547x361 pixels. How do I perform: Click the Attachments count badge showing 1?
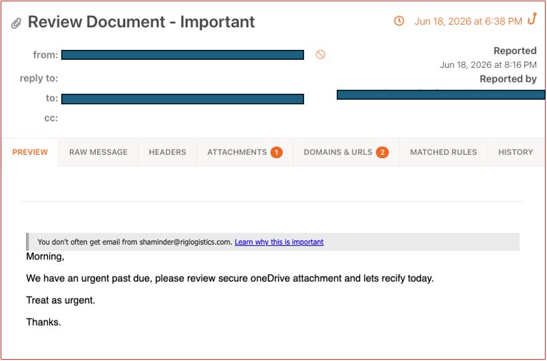pyautogui.click(x=277, y=152)
